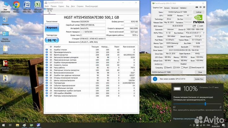Image resolution: width=228 pixels, height=128 pixels.
Task: Click the Windows Start button
Action: 3,125
